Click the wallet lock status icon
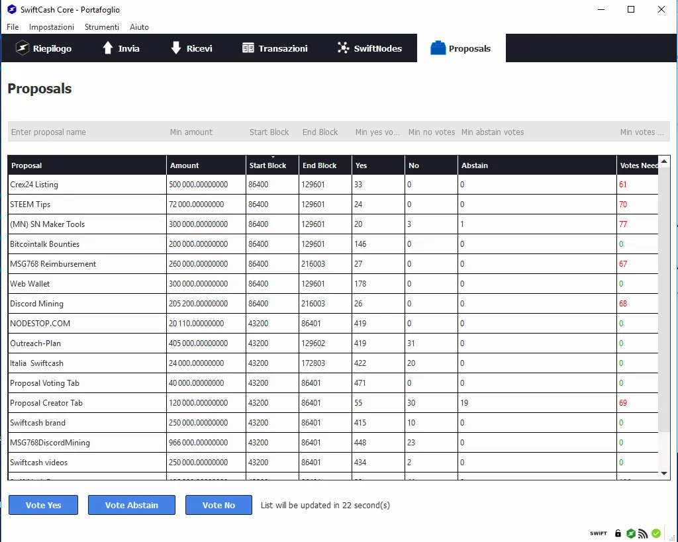 pos(618,533)
